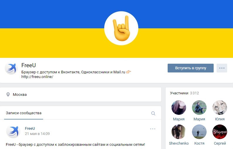Open the three-dots actions menu beside join button
This screenshot has height=149, width=233.
point(222,68)
